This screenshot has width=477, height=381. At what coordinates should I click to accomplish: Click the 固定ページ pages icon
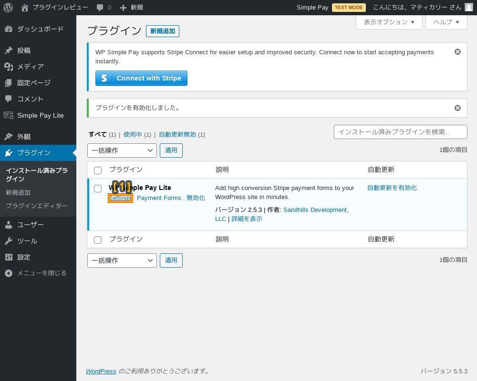coord(9,83)
